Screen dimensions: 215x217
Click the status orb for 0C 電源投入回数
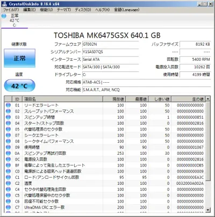pyautogui.click(x=8, y=159)
